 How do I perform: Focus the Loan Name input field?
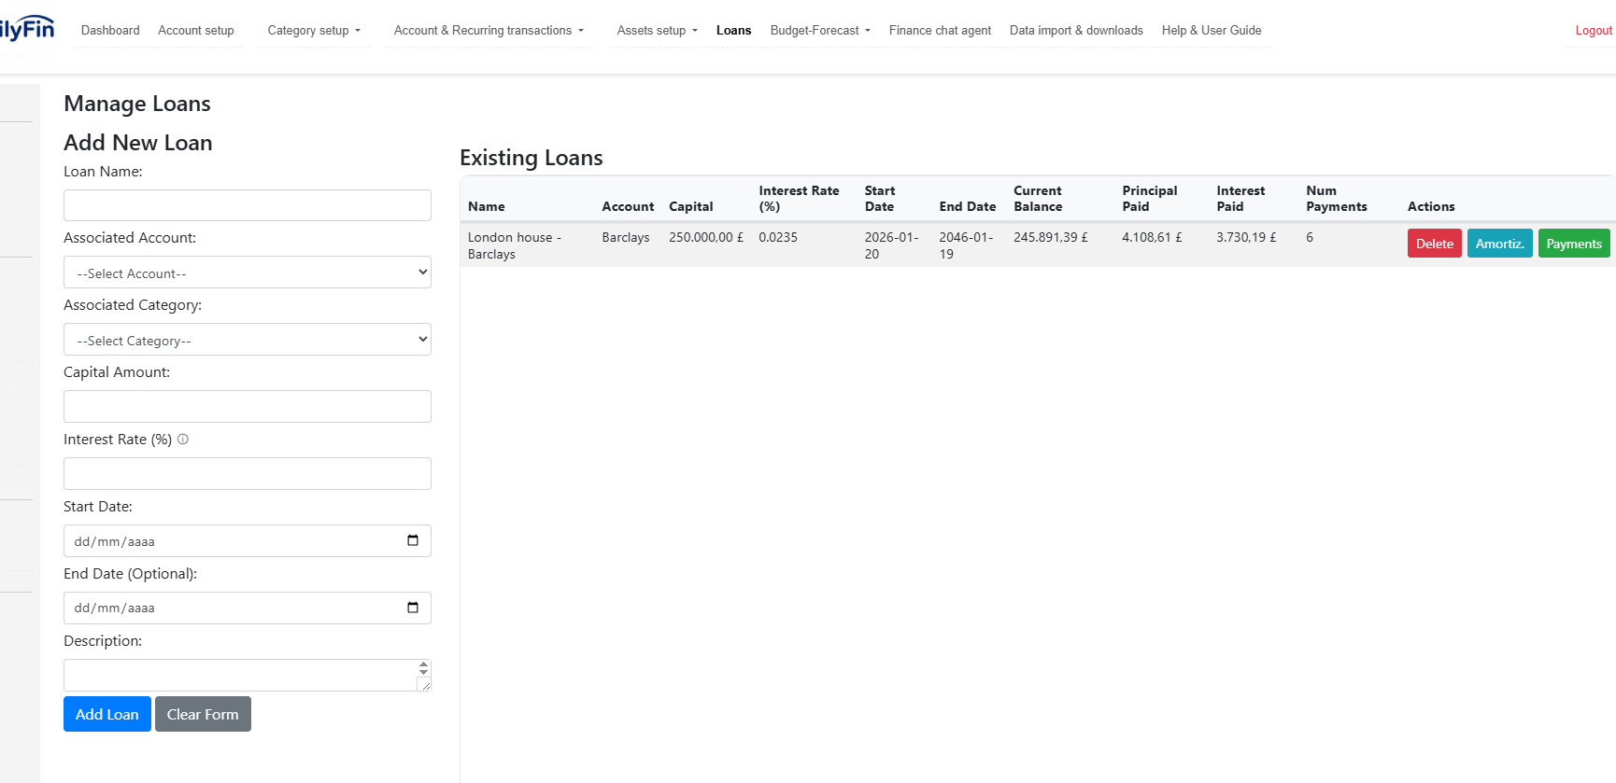pos(248,205)
